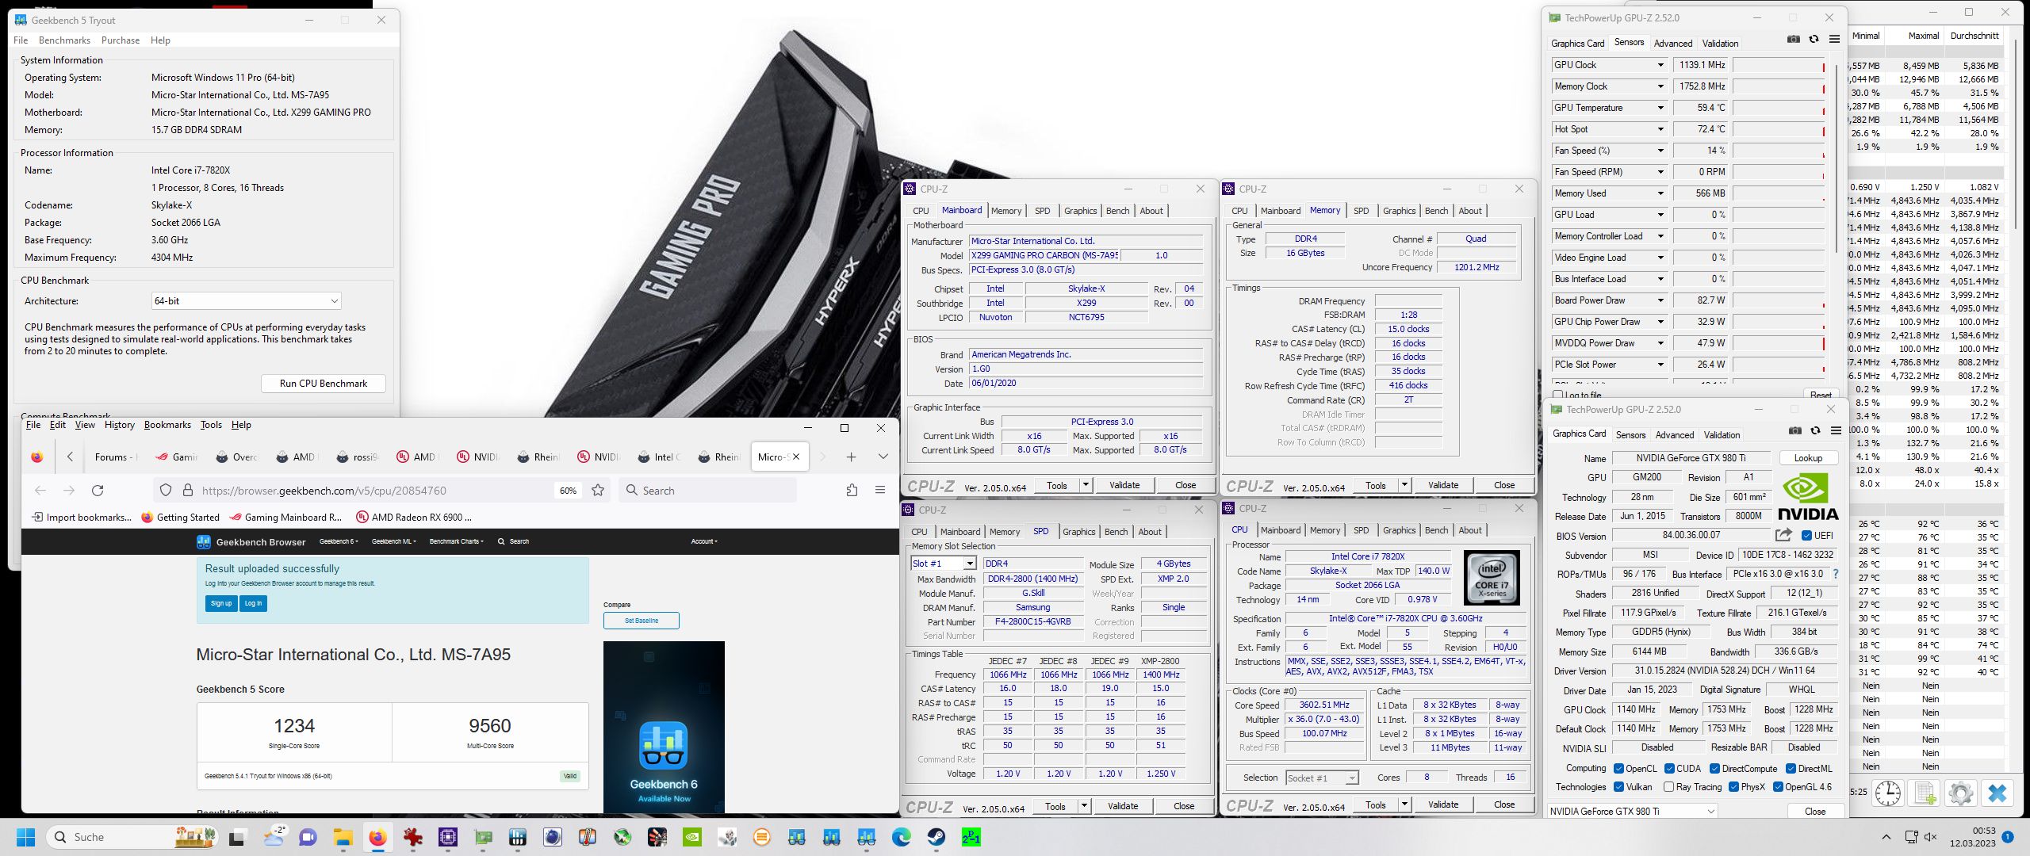Viewport: 2030px width, 856px height.
Task: Open Tools dropdown arrow in CPU-Z Mainboard window
Action: point(1086,485)
